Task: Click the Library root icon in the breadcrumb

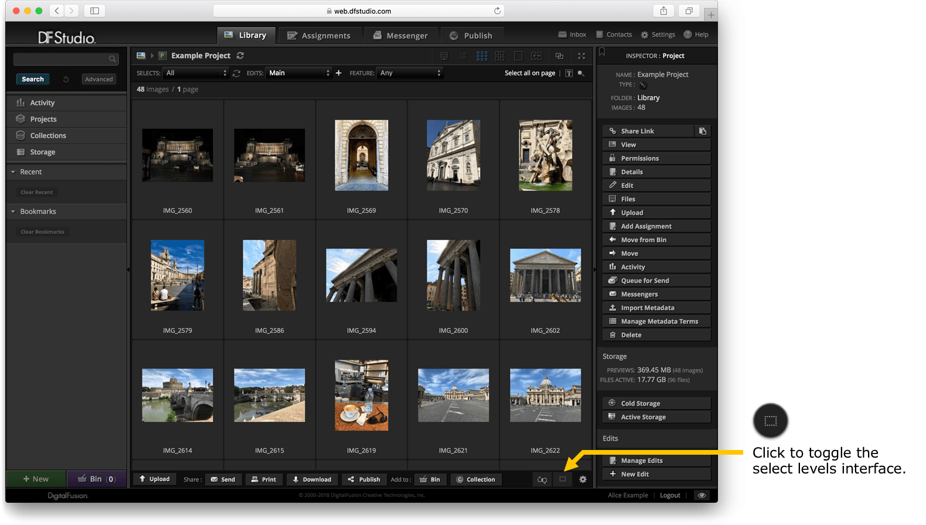Action: click(141, 56)
